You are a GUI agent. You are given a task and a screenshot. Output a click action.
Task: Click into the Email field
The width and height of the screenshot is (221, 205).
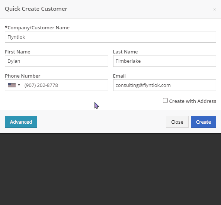point(164,85)
